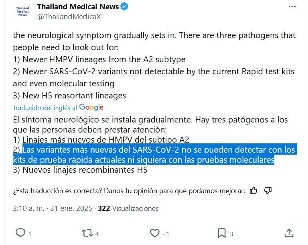308x245 pixels.
Task: Open Thailand Medical News profile avatar
Action: [22, 11]
